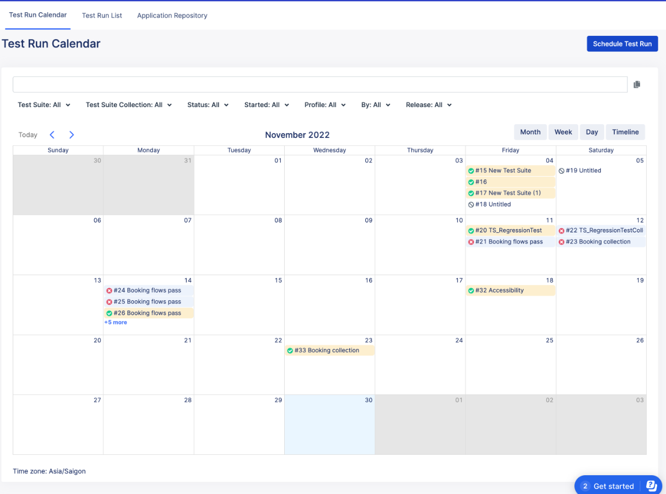Screen dimensions: 666x494
Task: Go to previous month with left chevron
Action: (x=52, y=135)
